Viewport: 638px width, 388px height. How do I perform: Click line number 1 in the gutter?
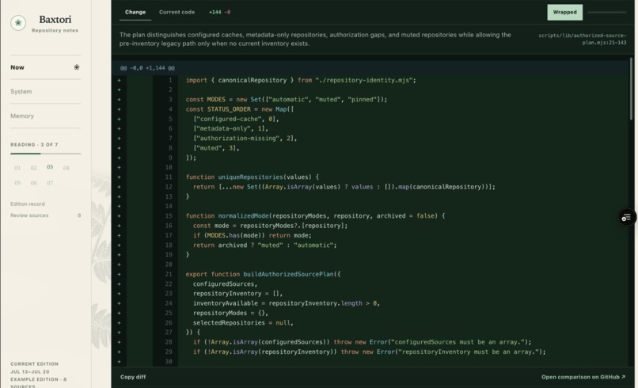coord(170,80)
